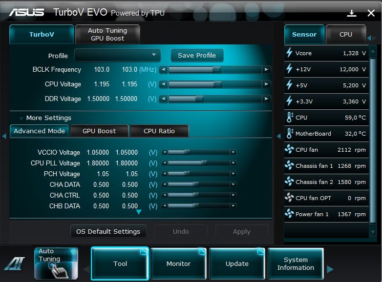Decrease CHA CTRL with left arrow
382x282 pixels.
coord(165,195)
